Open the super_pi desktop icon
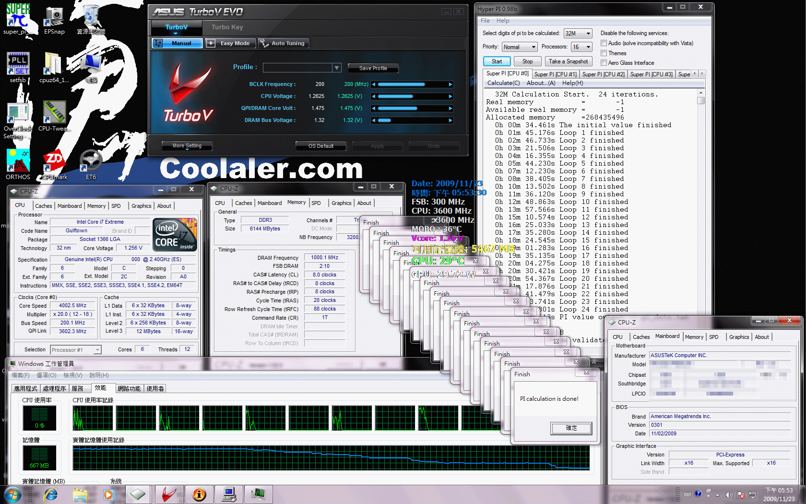Screen dimensions: 806x504 [x=18, y=17]
